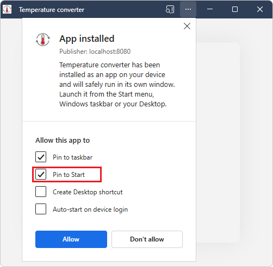
Task: Close the Temperature converter window
Action: (x=260, y=9)
